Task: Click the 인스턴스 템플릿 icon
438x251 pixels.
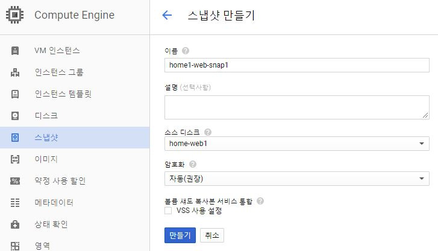Action: [15, 94]
